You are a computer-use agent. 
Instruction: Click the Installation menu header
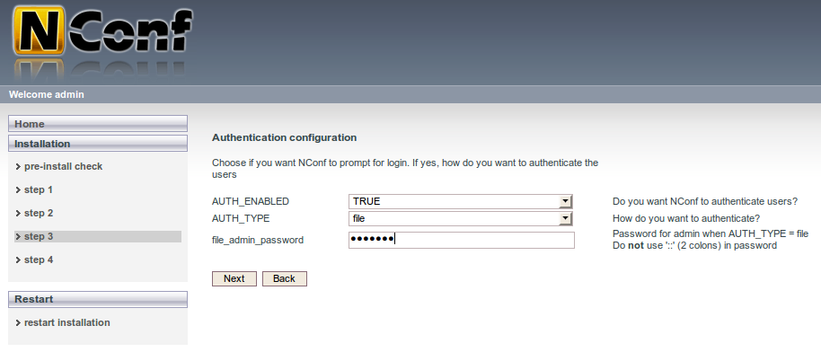tap(98, 144)
